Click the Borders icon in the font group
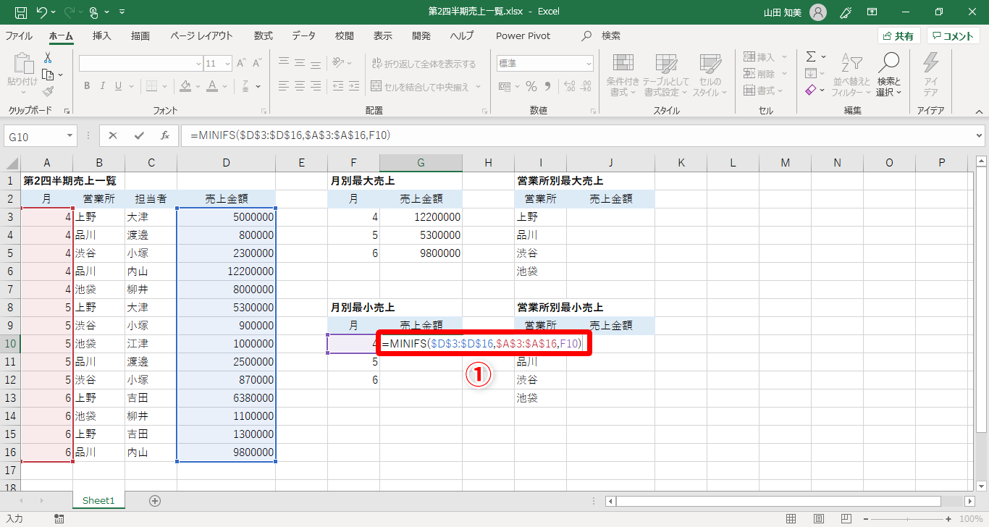The width and height of the screenshot is (989, 527). [153, 86]
